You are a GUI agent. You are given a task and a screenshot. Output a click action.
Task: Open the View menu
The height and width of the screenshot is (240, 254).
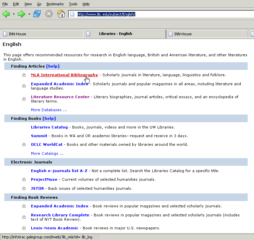pyautogui.click(x=28, y=4)
